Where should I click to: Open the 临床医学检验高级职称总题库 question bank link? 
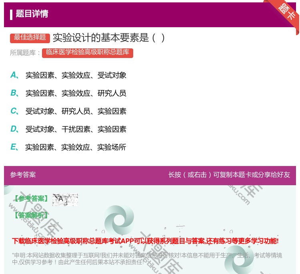pyautogui.click(x=88, y=53)
